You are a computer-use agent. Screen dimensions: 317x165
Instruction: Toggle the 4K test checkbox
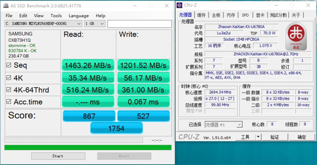[x=9, y=78]
